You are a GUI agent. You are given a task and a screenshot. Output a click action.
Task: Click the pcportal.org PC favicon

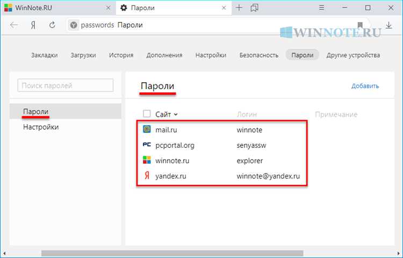(x=147, y=145)
